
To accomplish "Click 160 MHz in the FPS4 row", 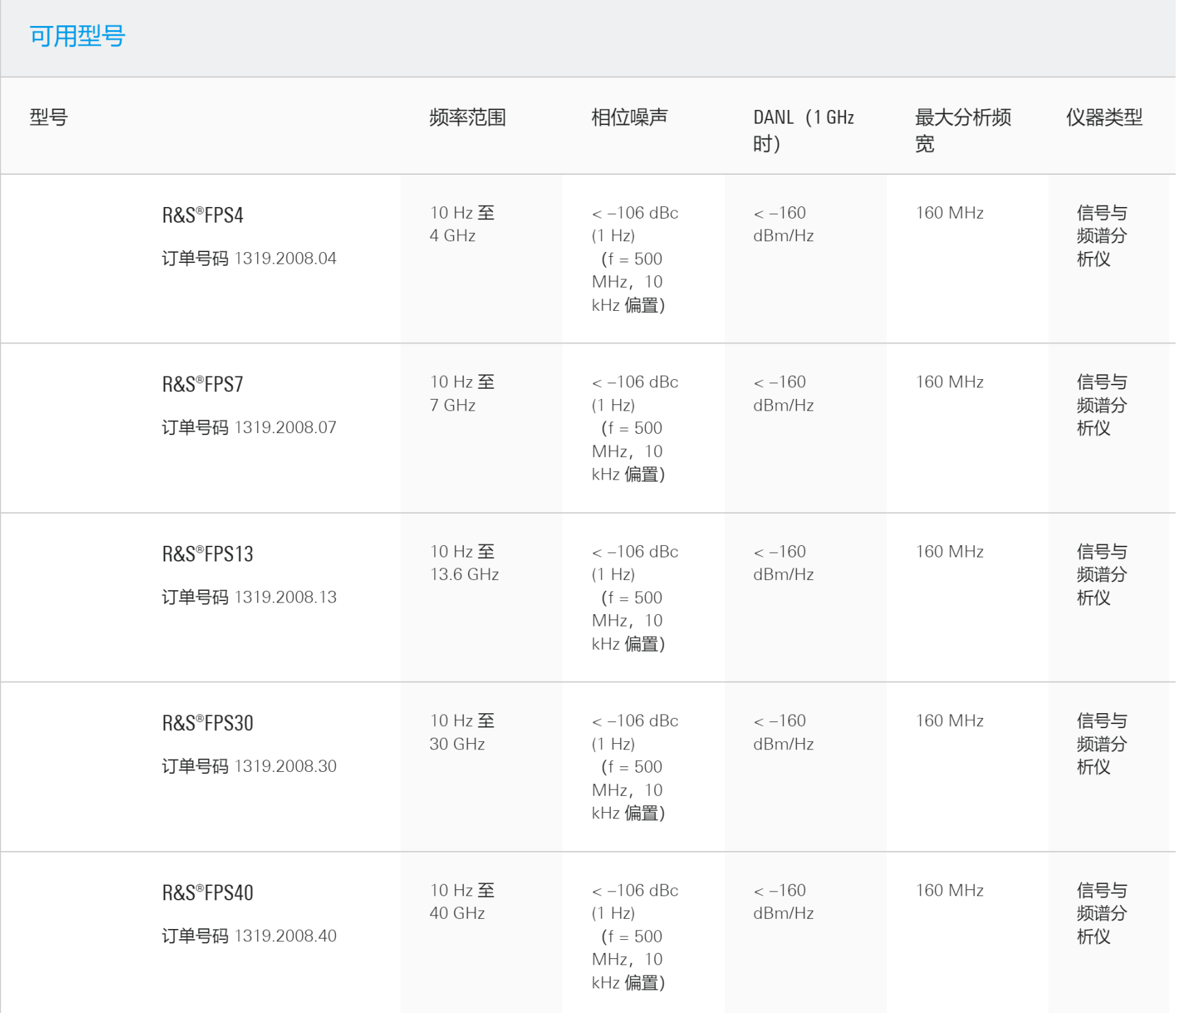I will click(x=950, y=213).
